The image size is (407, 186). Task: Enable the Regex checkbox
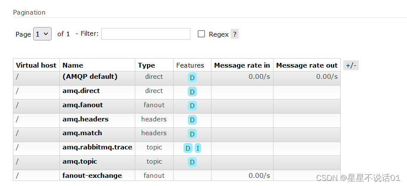tap(201, 34)
